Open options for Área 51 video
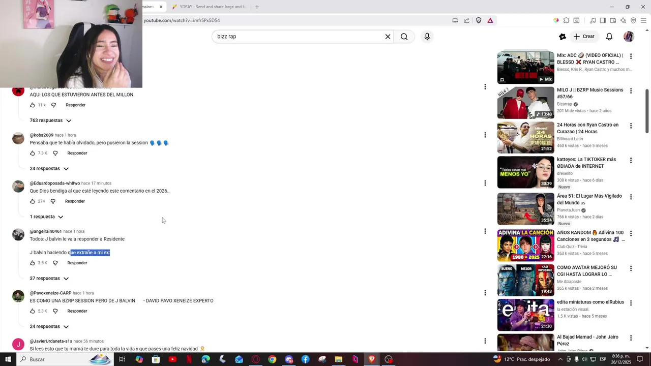 coord(631,197)
